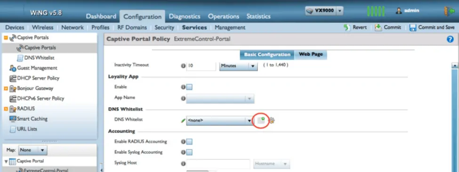Click the Inactivity Timeout info icon
459x172 pixels.
click(183, 66)
